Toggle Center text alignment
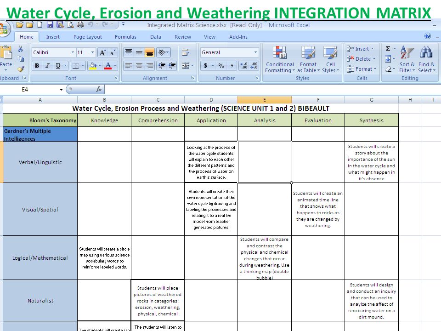 139,66
